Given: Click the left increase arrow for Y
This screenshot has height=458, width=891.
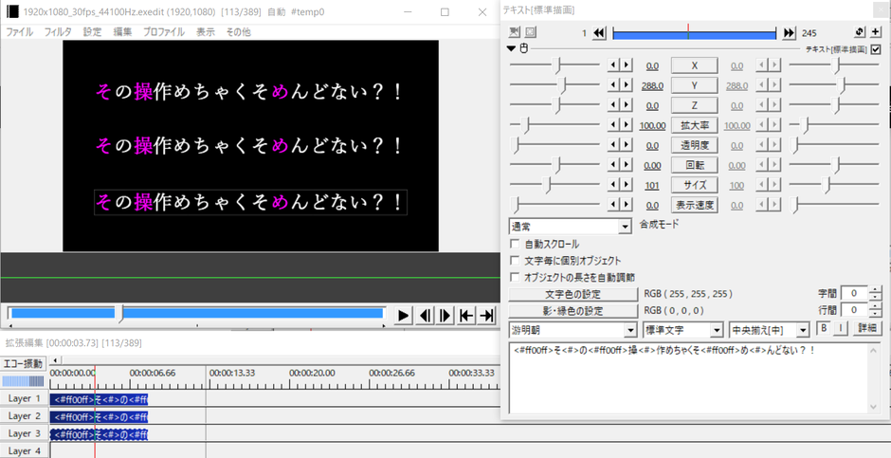Looking at the screenshot, I should click(x=626, y=85).
